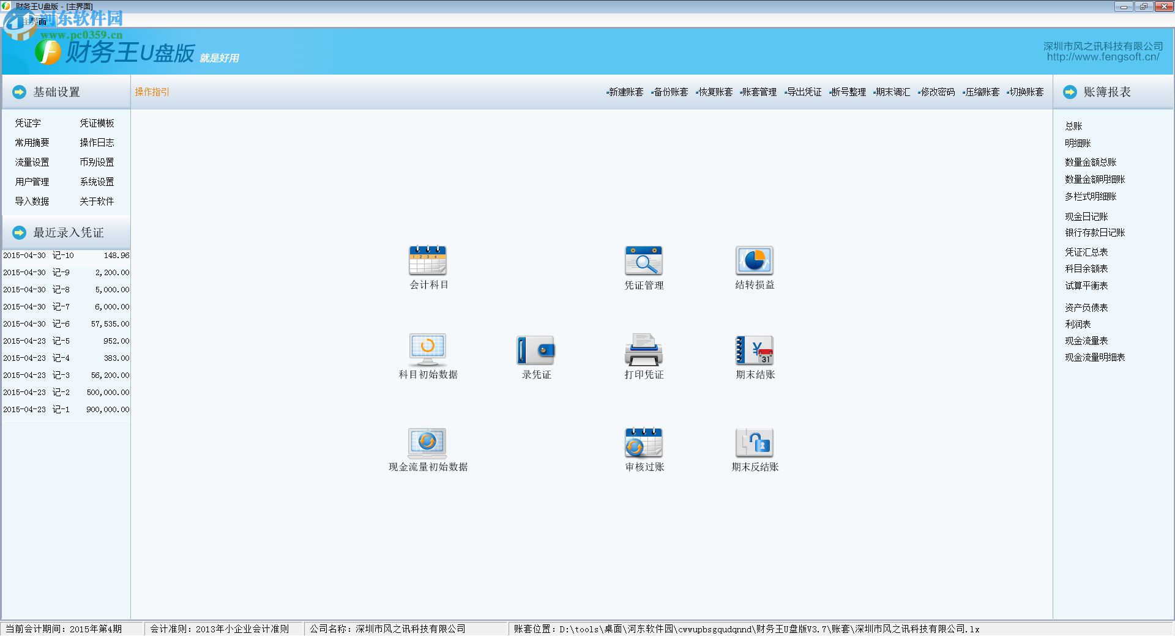Open 新建账套 from the top toolbar
Screen dimensions: 1175x636
pyautogui.click(x=625, y=92)
